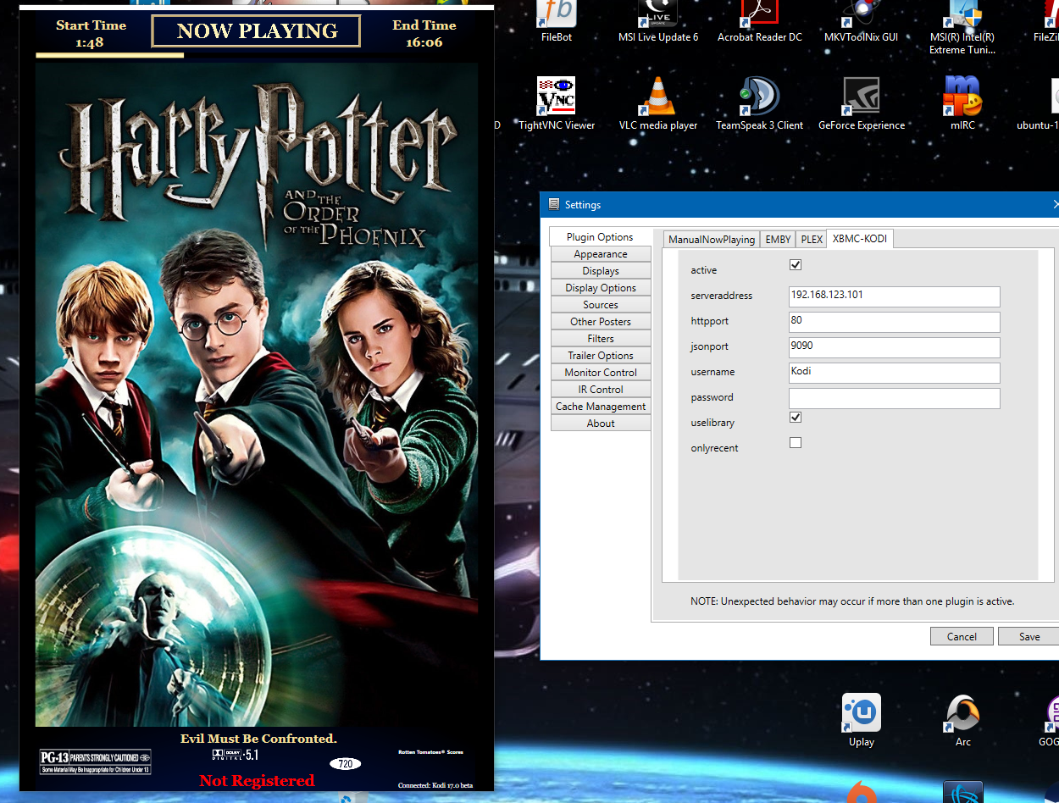Screen dimensions: 1059x803
Task: Click the Cancel button in Settings
Action: coord(962,636)
